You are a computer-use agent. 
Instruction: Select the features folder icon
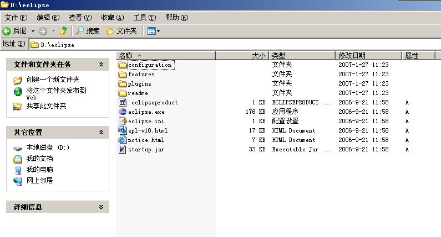tap(123, 74)
